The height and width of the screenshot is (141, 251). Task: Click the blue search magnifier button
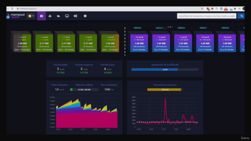click(242, 16)
